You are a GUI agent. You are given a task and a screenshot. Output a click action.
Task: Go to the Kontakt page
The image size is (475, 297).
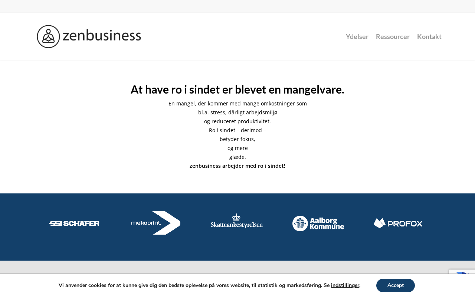pos(429,36)
